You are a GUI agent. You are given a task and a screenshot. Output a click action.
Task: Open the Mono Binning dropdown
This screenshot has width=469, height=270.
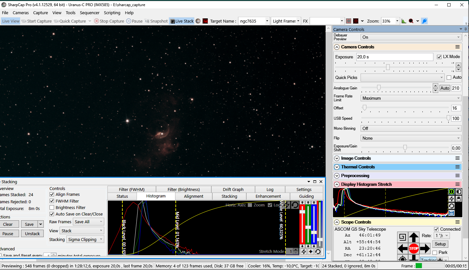(411, 128)
